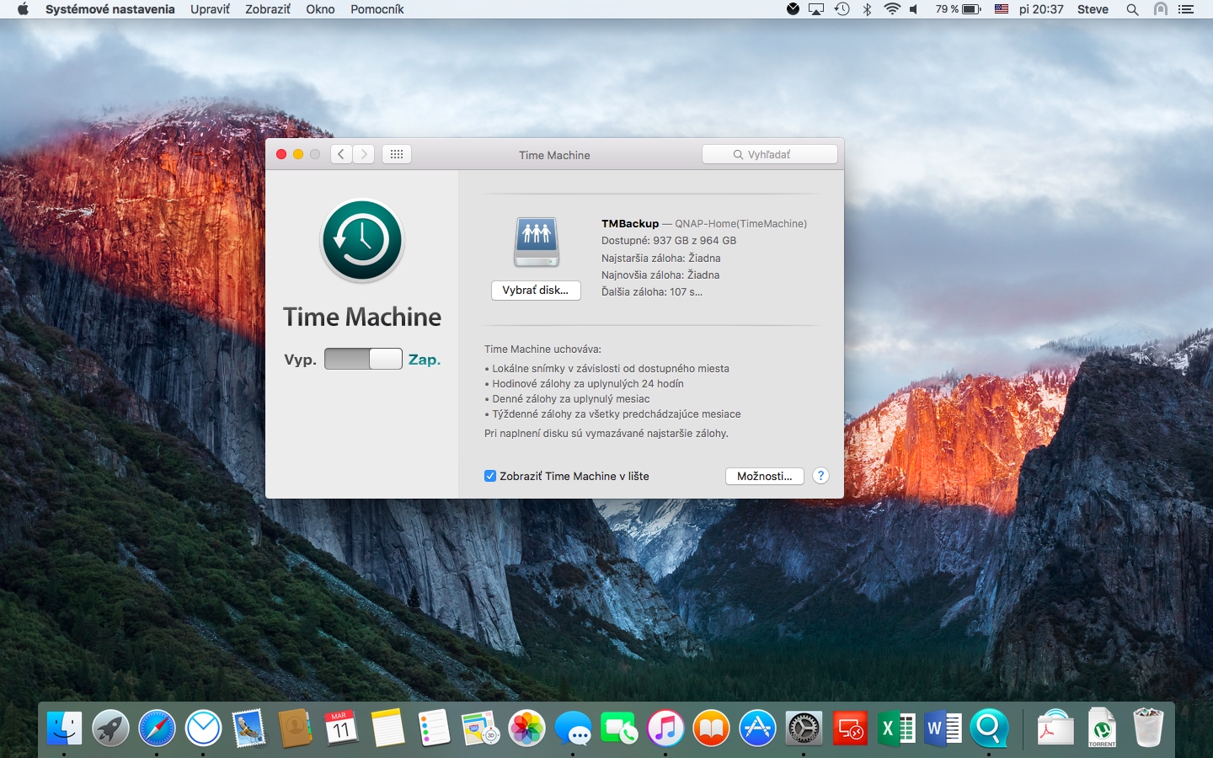Toggle the Time Machine Vyp./Zap. switch
This screenshot has width=1213, height=758.
pos(363,359)
